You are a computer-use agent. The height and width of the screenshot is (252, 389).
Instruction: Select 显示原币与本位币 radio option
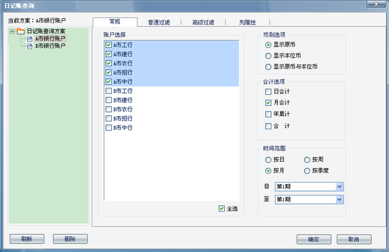coord(268,67)
